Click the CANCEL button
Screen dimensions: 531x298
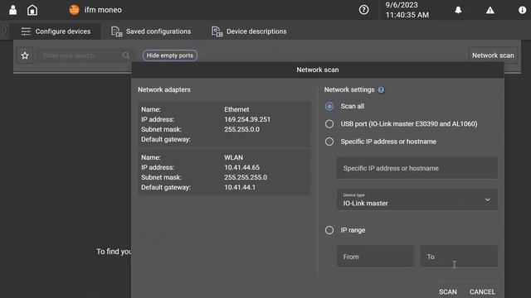[482, 291]
